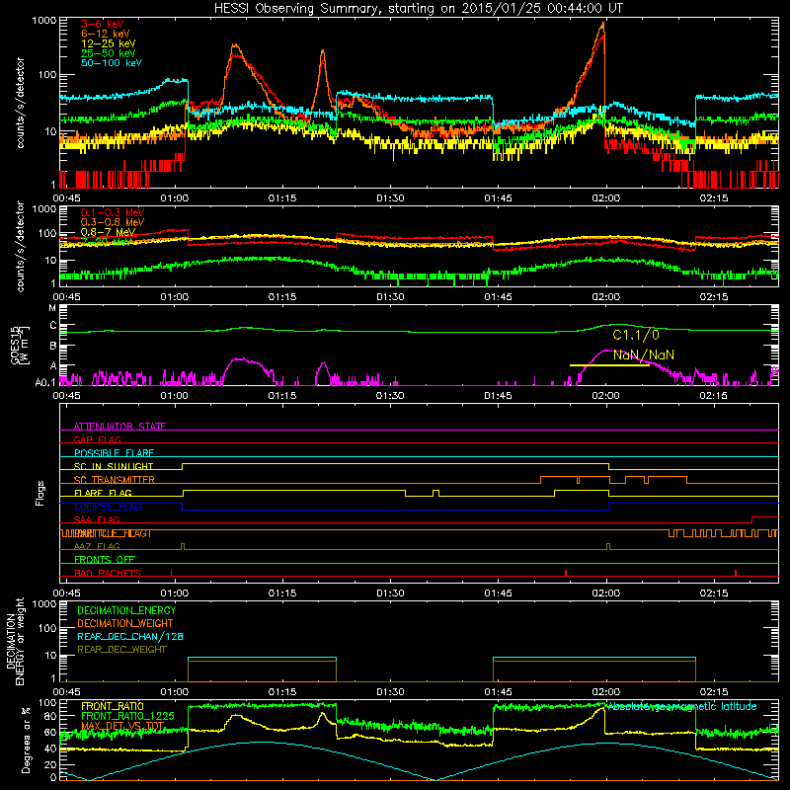Image resolution: width=790 pixels, height=790 pixels.
Task: Select the red 3-6 keV legend label
Action: 103,24
